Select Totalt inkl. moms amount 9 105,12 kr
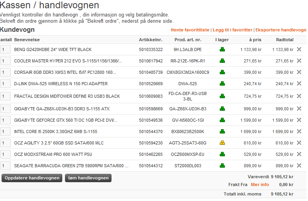 click(x=282, y=194)
